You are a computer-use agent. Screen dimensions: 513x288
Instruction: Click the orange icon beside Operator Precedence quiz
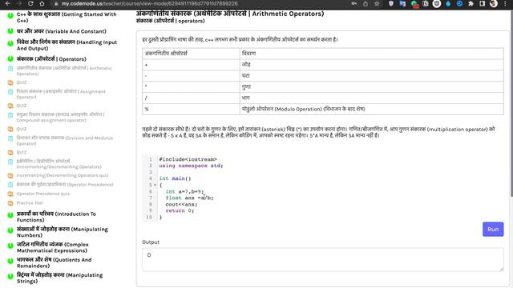pyautogui.click(x=10, y=194)
